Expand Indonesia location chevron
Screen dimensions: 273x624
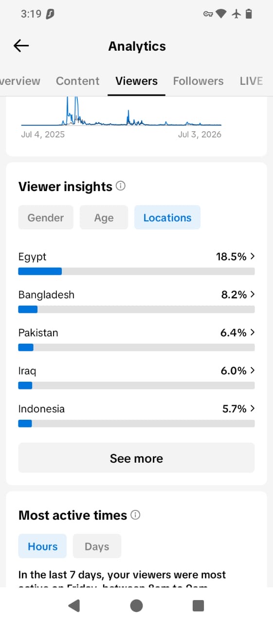coord(252,409)
